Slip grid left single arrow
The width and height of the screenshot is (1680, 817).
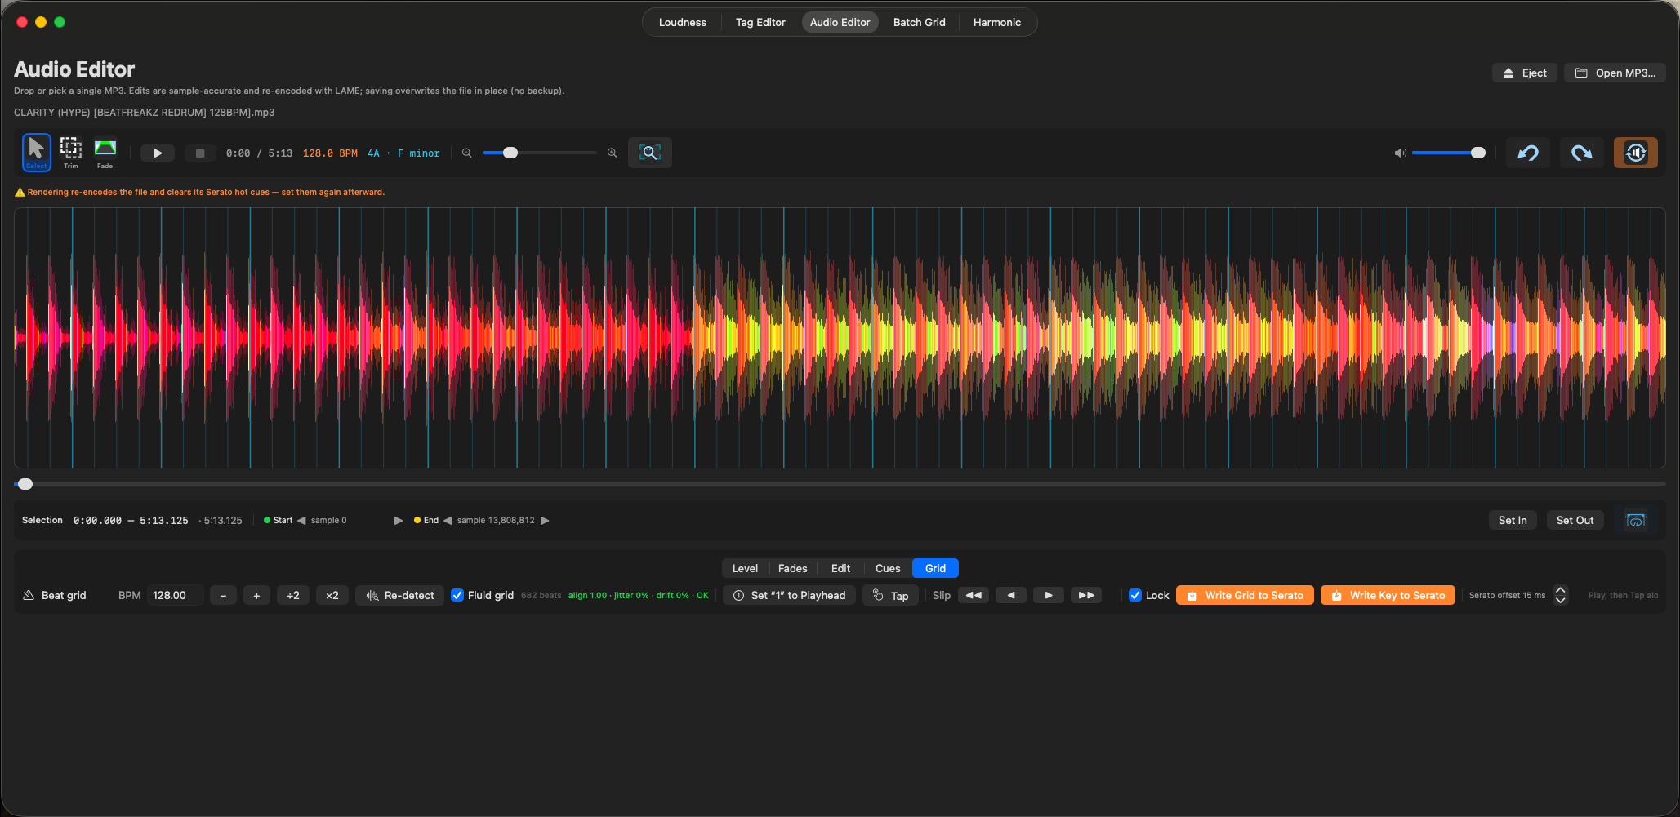(x=1011, y=595)
